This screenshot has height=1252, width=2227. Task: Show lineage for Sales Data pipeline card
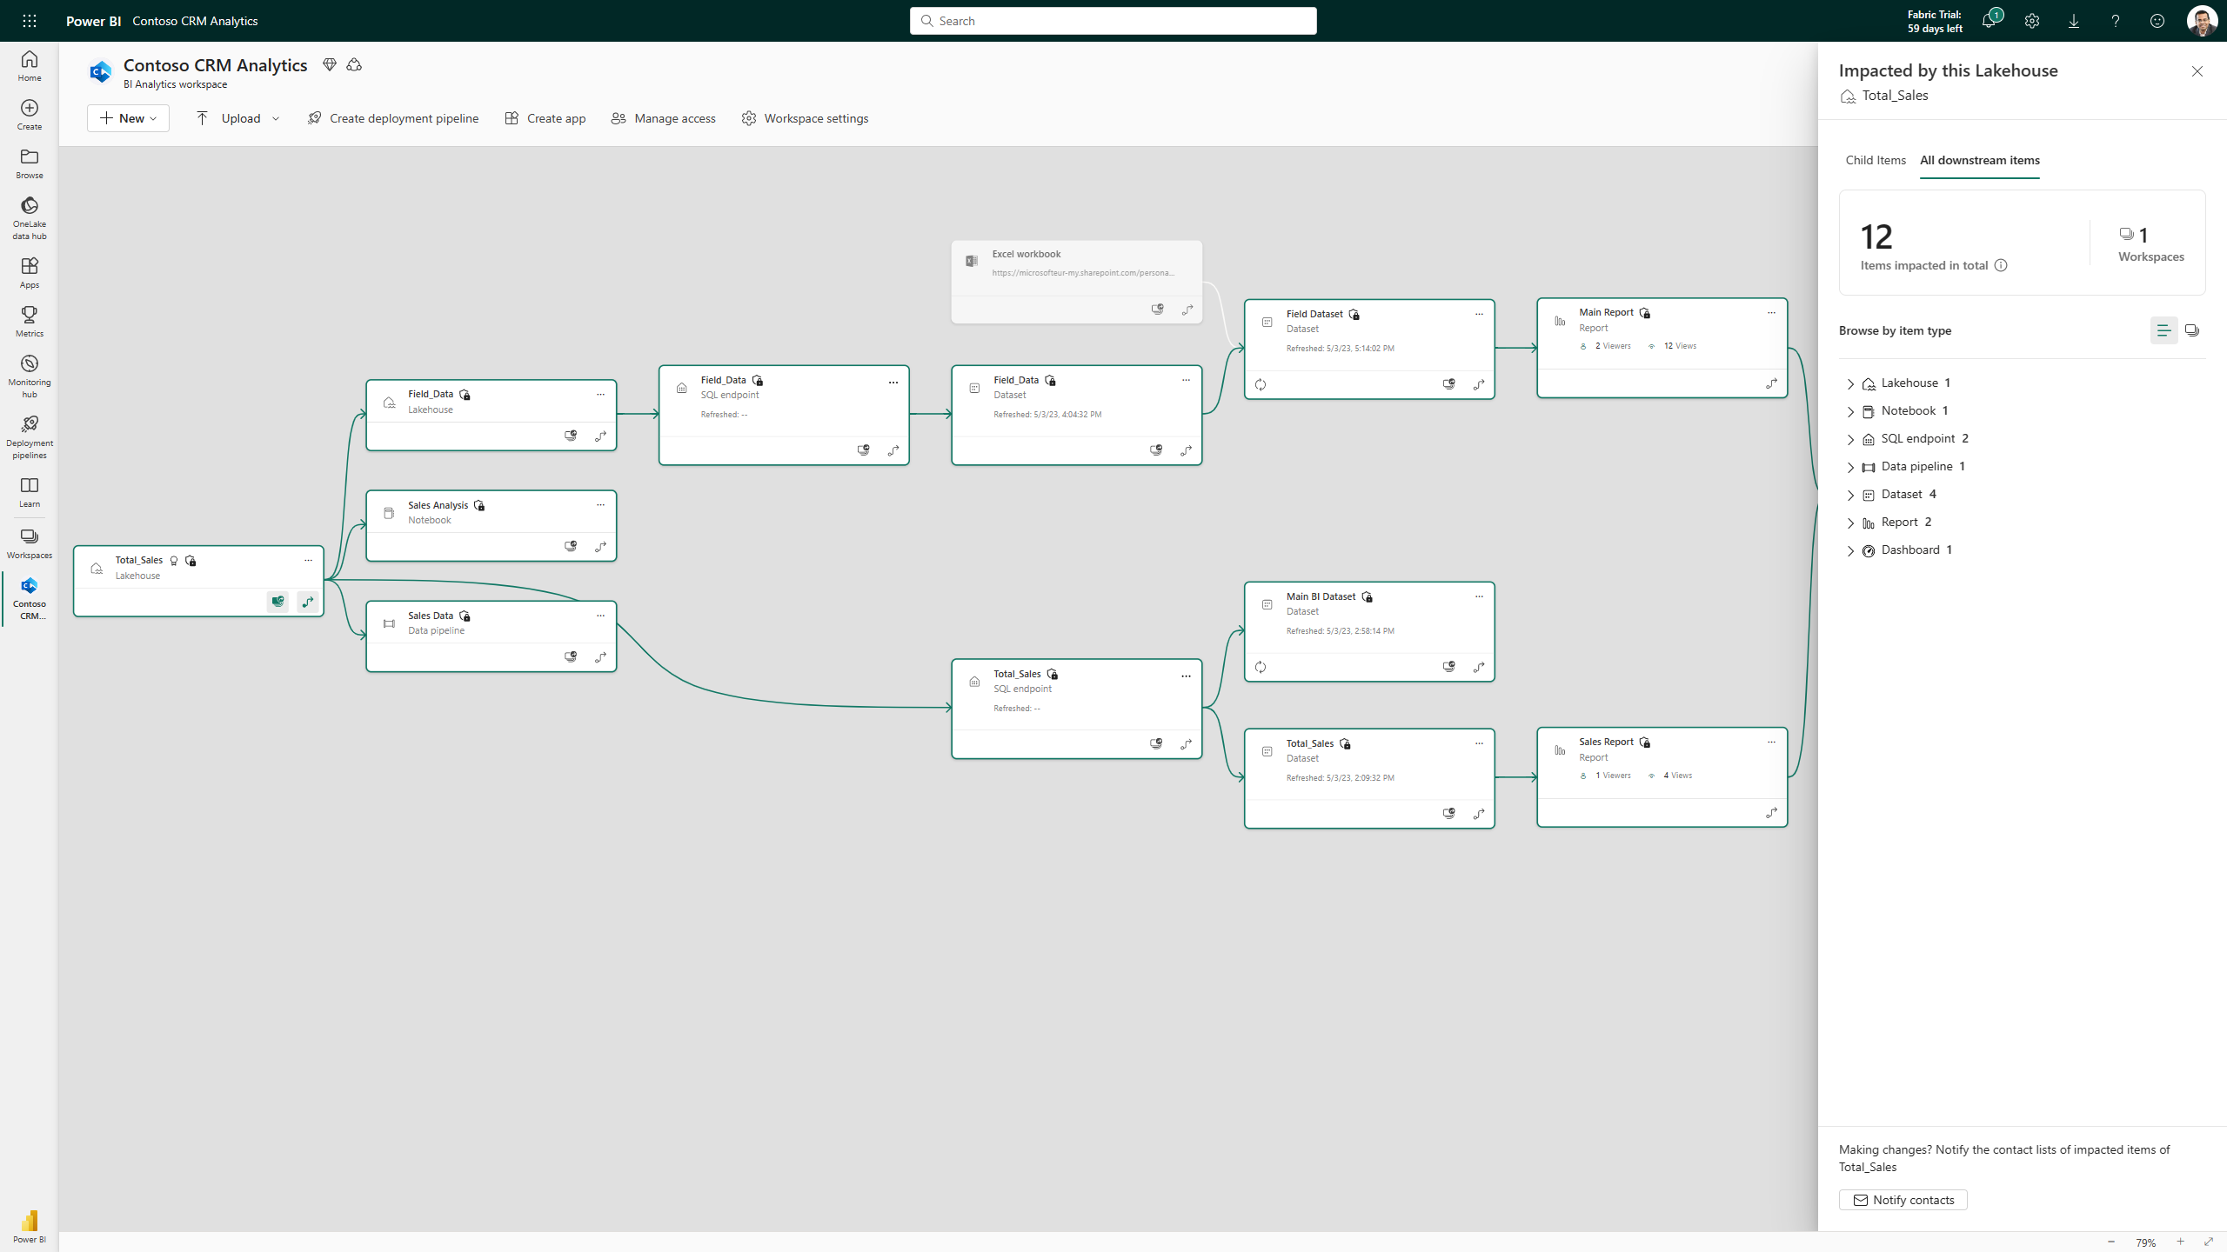point(601,656)
